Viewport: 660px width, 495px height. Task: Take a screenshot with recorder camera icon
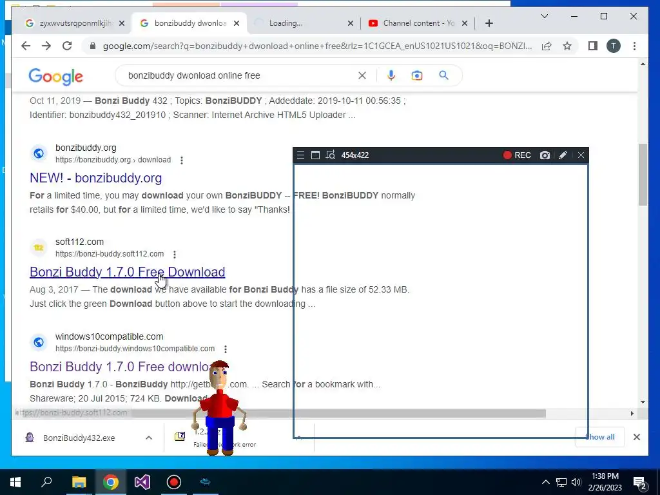tap(545, 155)
